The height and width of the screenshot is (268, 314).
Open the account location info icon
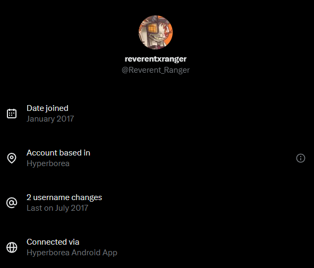click(x=301, y=158)
